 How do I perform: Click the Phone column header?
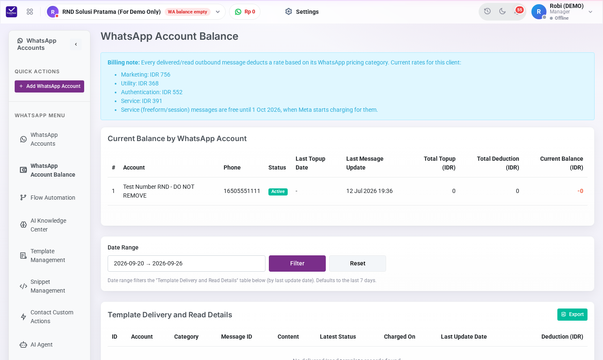click(232, 167)
